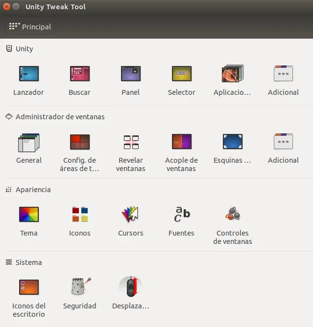Open Revelar ventanas settings
This screenshot has width=313, height=327.
pos(131,142)
